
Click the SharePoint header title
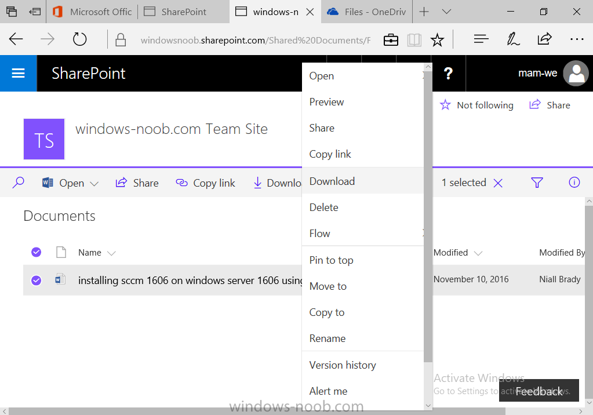tap(89, 74)
